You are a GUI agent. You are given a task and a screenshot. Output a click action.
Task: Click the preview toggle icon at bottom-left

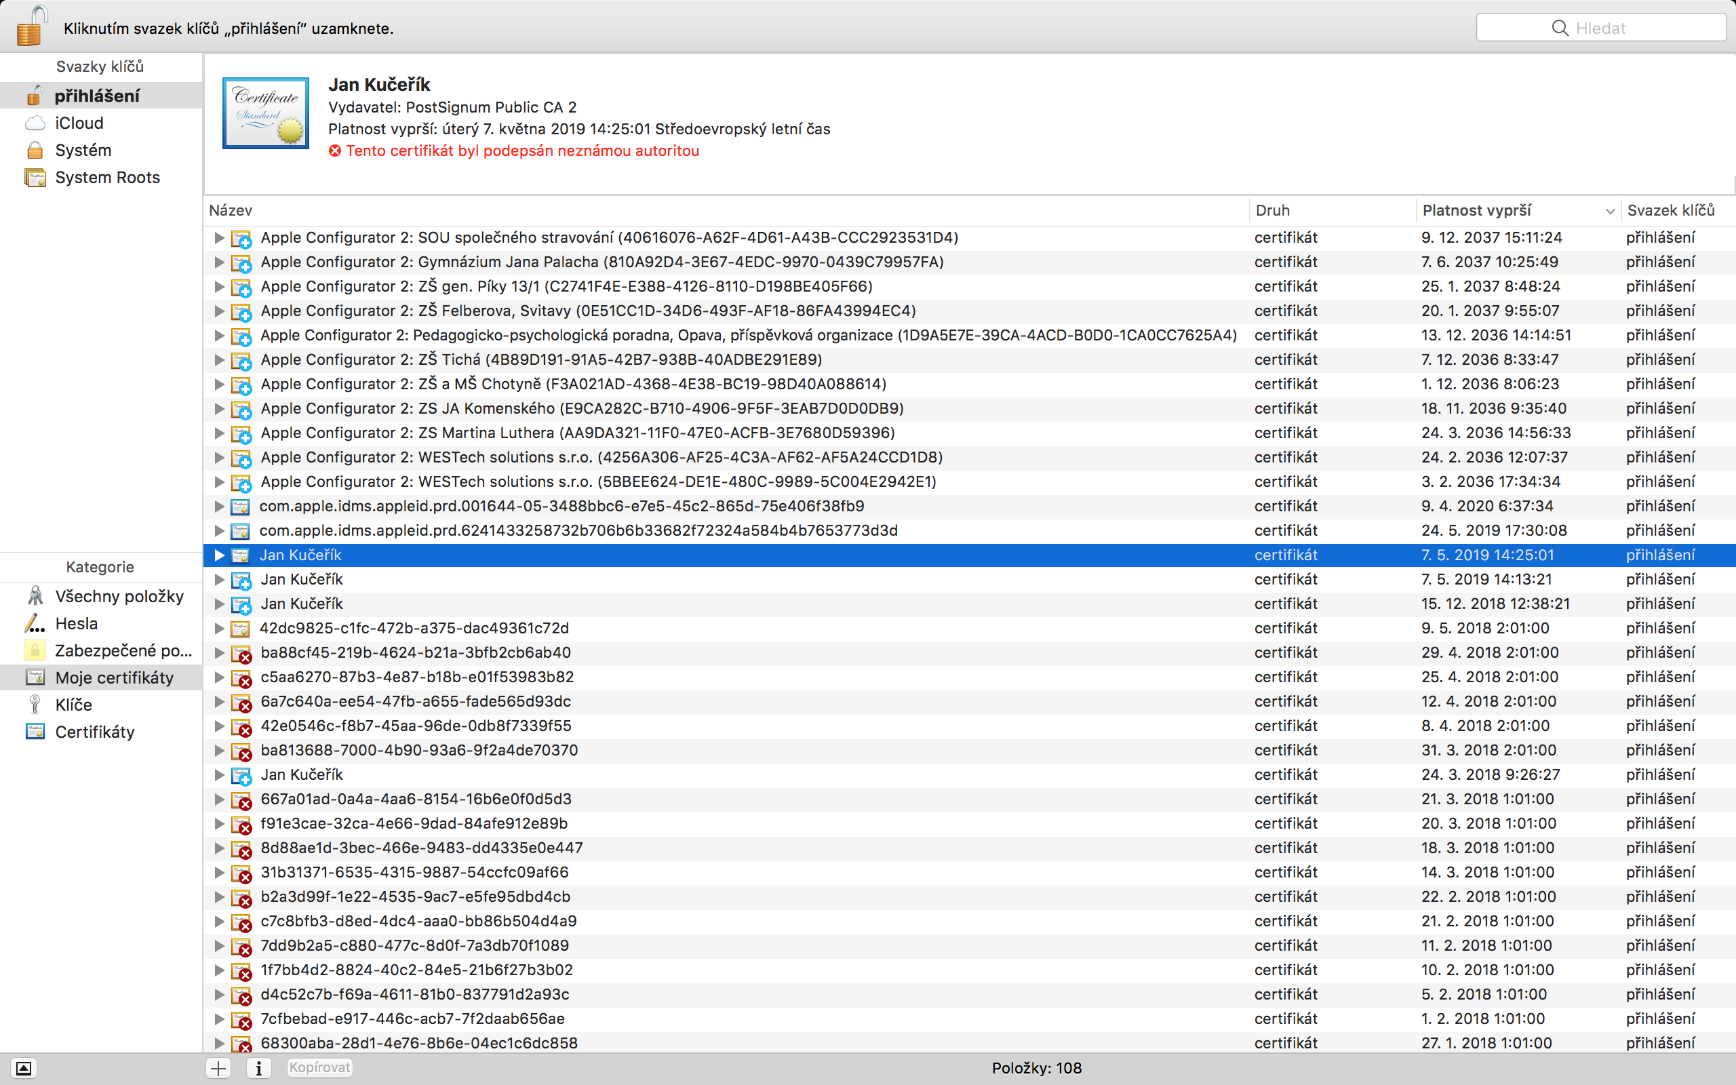point(23,1069)
